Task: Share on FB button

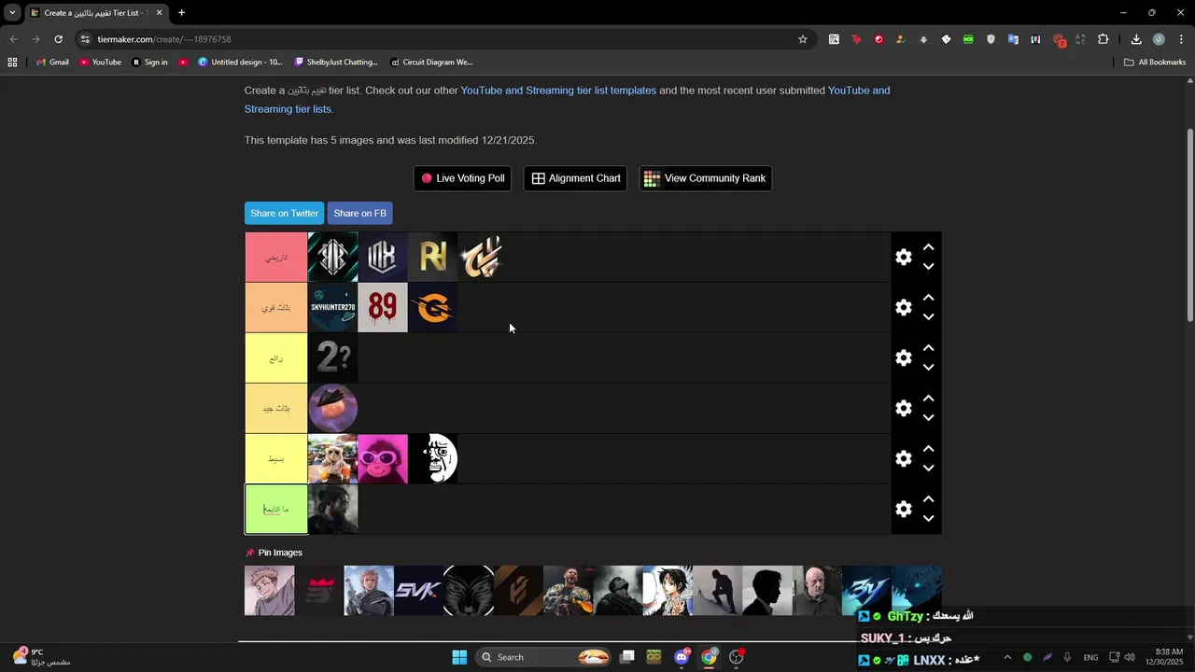Action: 359,213
